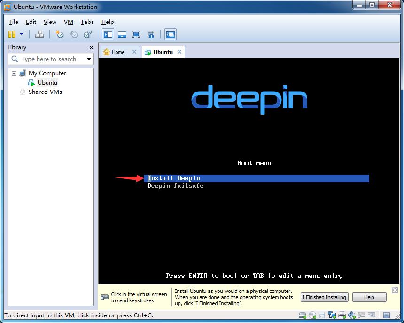This screenshot has height=323, width=404.
Task: Select the Ubuntu VM in the library tree
Action: click(47, 83)
